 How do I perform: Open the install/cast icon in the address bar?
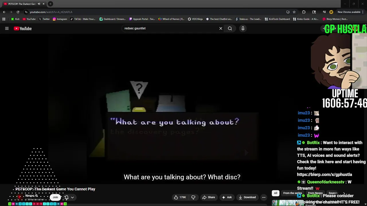coord(288,12)
